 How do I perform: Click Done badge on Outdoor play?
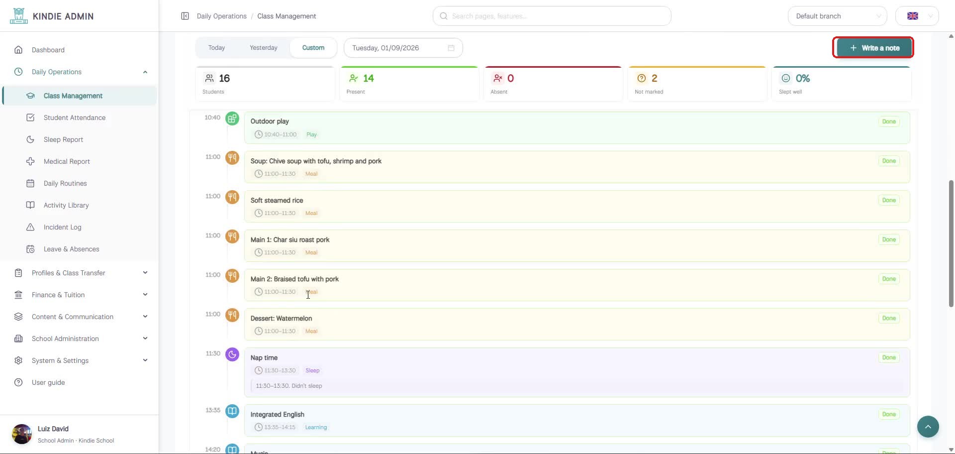tap(889, 121)
